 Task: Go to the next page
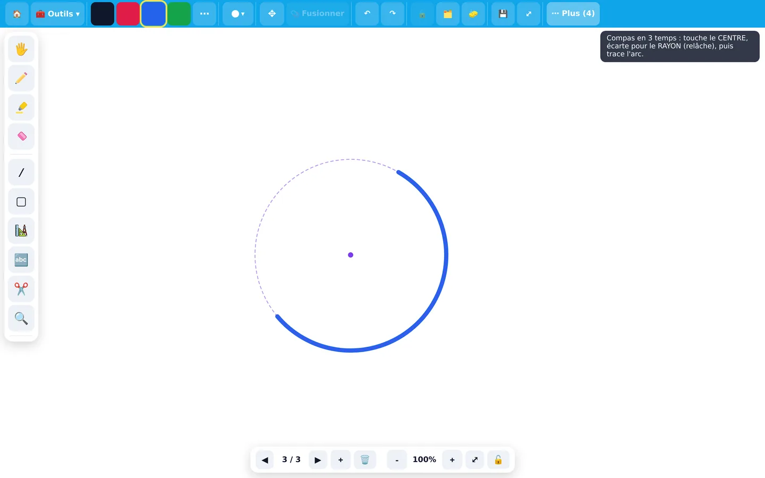(318, 460)
